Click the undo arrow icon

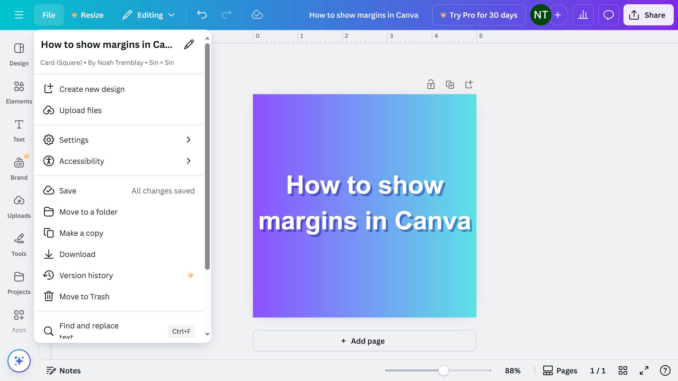coord(202,15)
